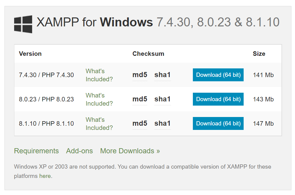
Task: Click the Windows logo icon
Action: coord(23,24)
